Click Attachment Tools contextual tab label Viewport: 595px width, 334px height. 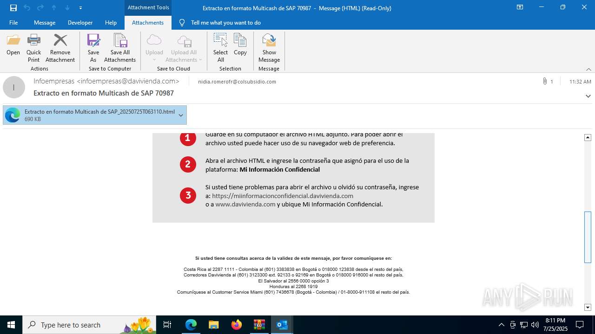click(x=148, y=7)
